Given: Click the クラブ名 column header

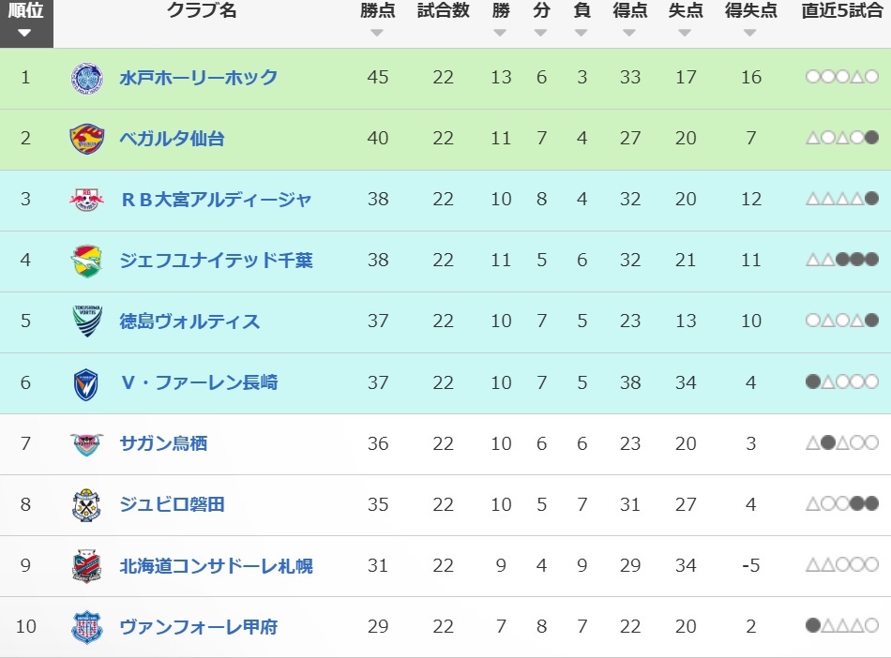Looking at the screenshot, I should pyautogui.click(x=201, y=10).
